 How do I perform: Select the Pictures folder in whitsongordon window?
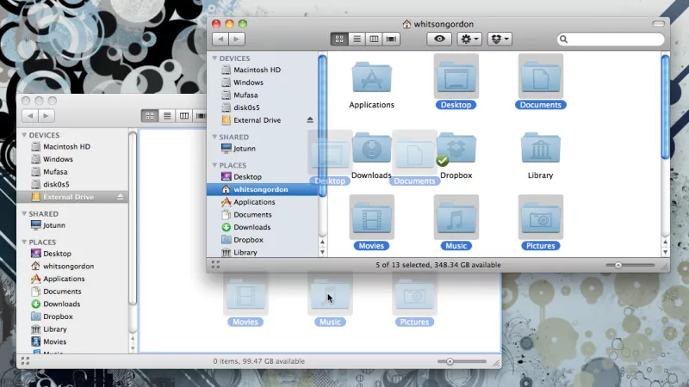point(541,218)
